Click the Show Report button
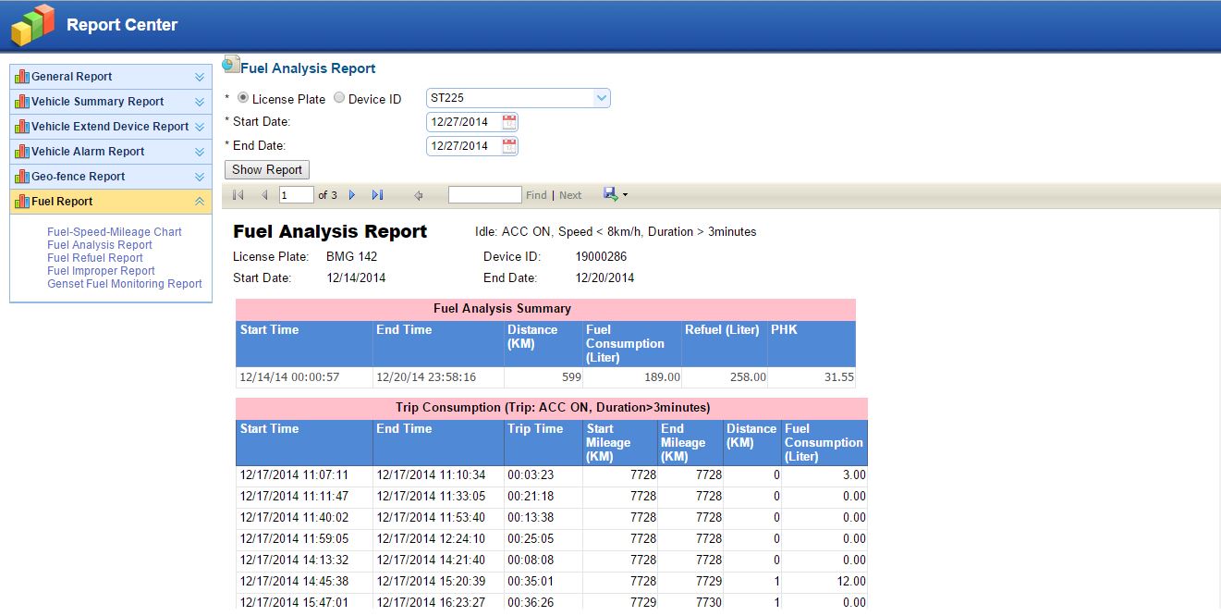Viewport: 1221px width, 616px height. pyautogui.click(x=267, y=170)
